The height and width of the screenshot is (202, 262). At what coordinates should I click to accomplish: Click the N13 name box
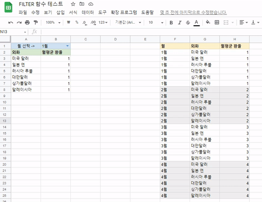[x=12, y=32]
